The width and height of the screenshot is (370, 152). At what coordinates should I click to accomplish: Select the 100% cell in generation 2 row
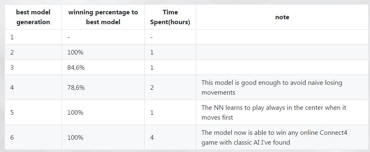pyautogui.click(x=103, y=52)
